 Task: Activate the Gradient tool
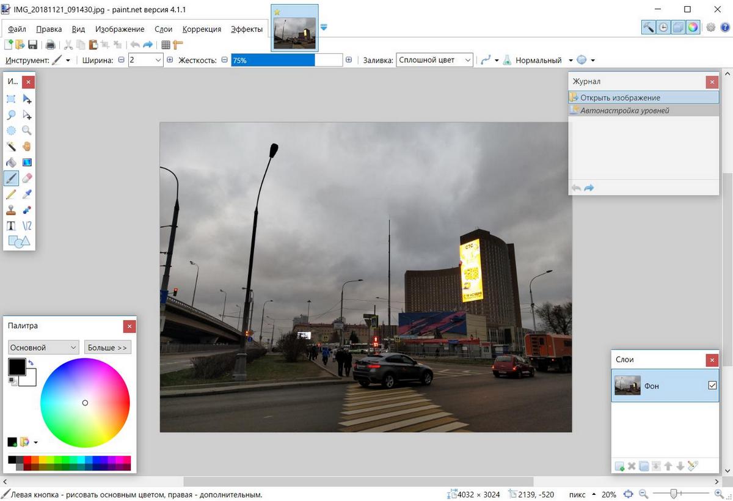pos(26,162)
